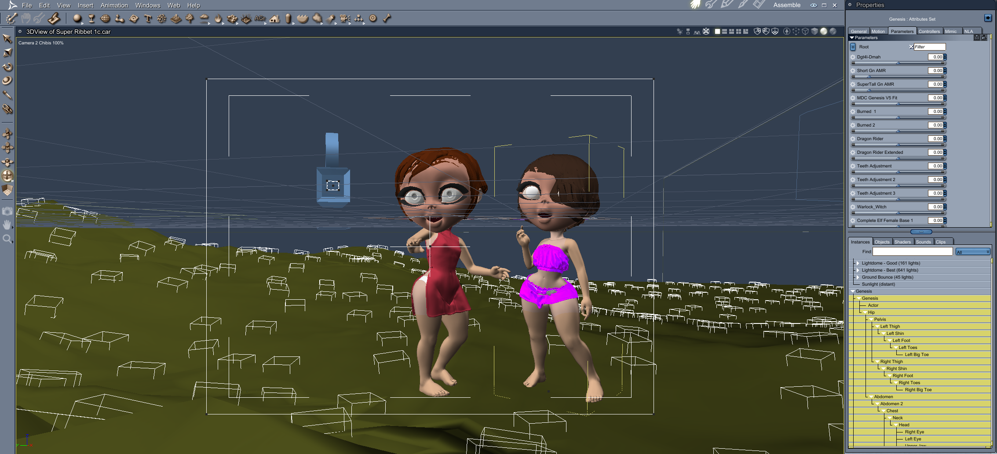This screenshot has width=997, height=454.
Task: Switch to the Controllers tab
Action: click(x=929, y=31)
